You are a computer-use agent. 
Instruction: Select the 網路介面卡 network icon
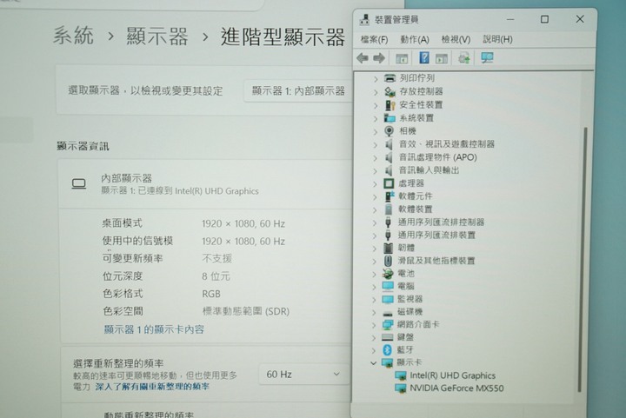coord(387,324)
